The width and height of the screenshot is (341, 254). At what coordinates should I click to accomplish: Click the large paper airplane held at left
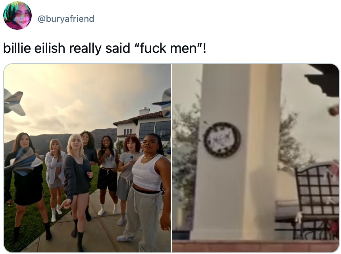[23, 161]
